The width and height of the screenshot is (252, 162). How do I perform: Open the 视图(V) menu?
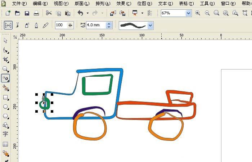tap(61, 3)
